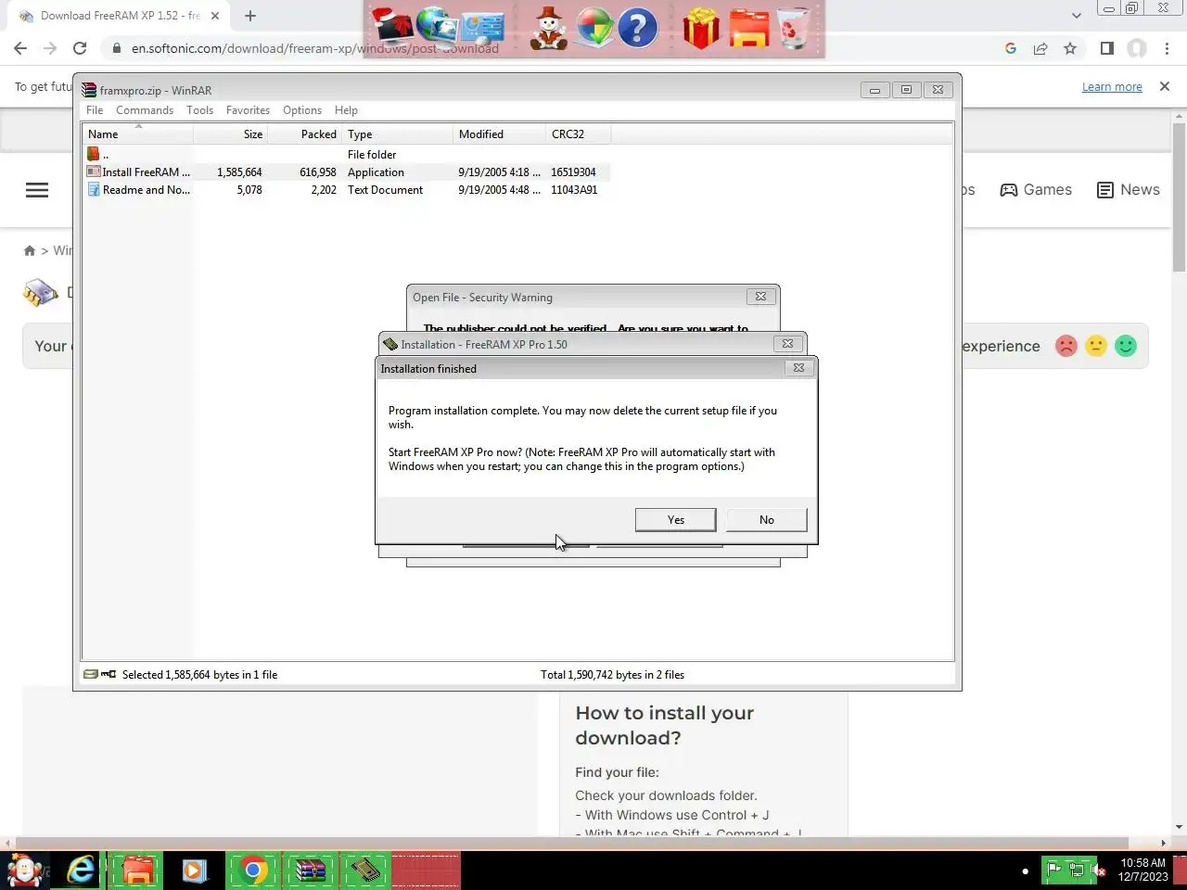Screen dimensions: 1187x890
Task: Open the Options menu in WinRAR
Action: pyautogui.click(x=302, y=110)
